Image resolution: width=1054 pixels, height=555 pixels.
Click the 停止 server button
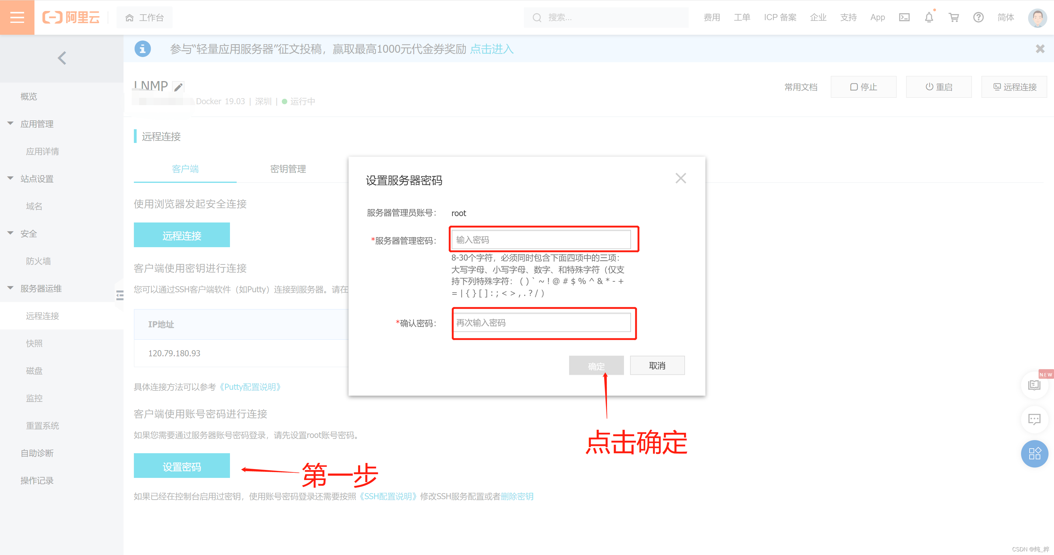[x=863, y=87]
